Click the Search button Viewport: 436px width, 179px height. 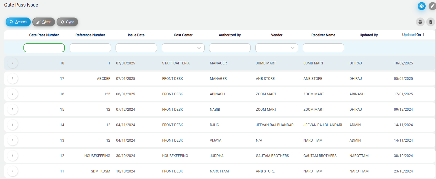point(18,22)
